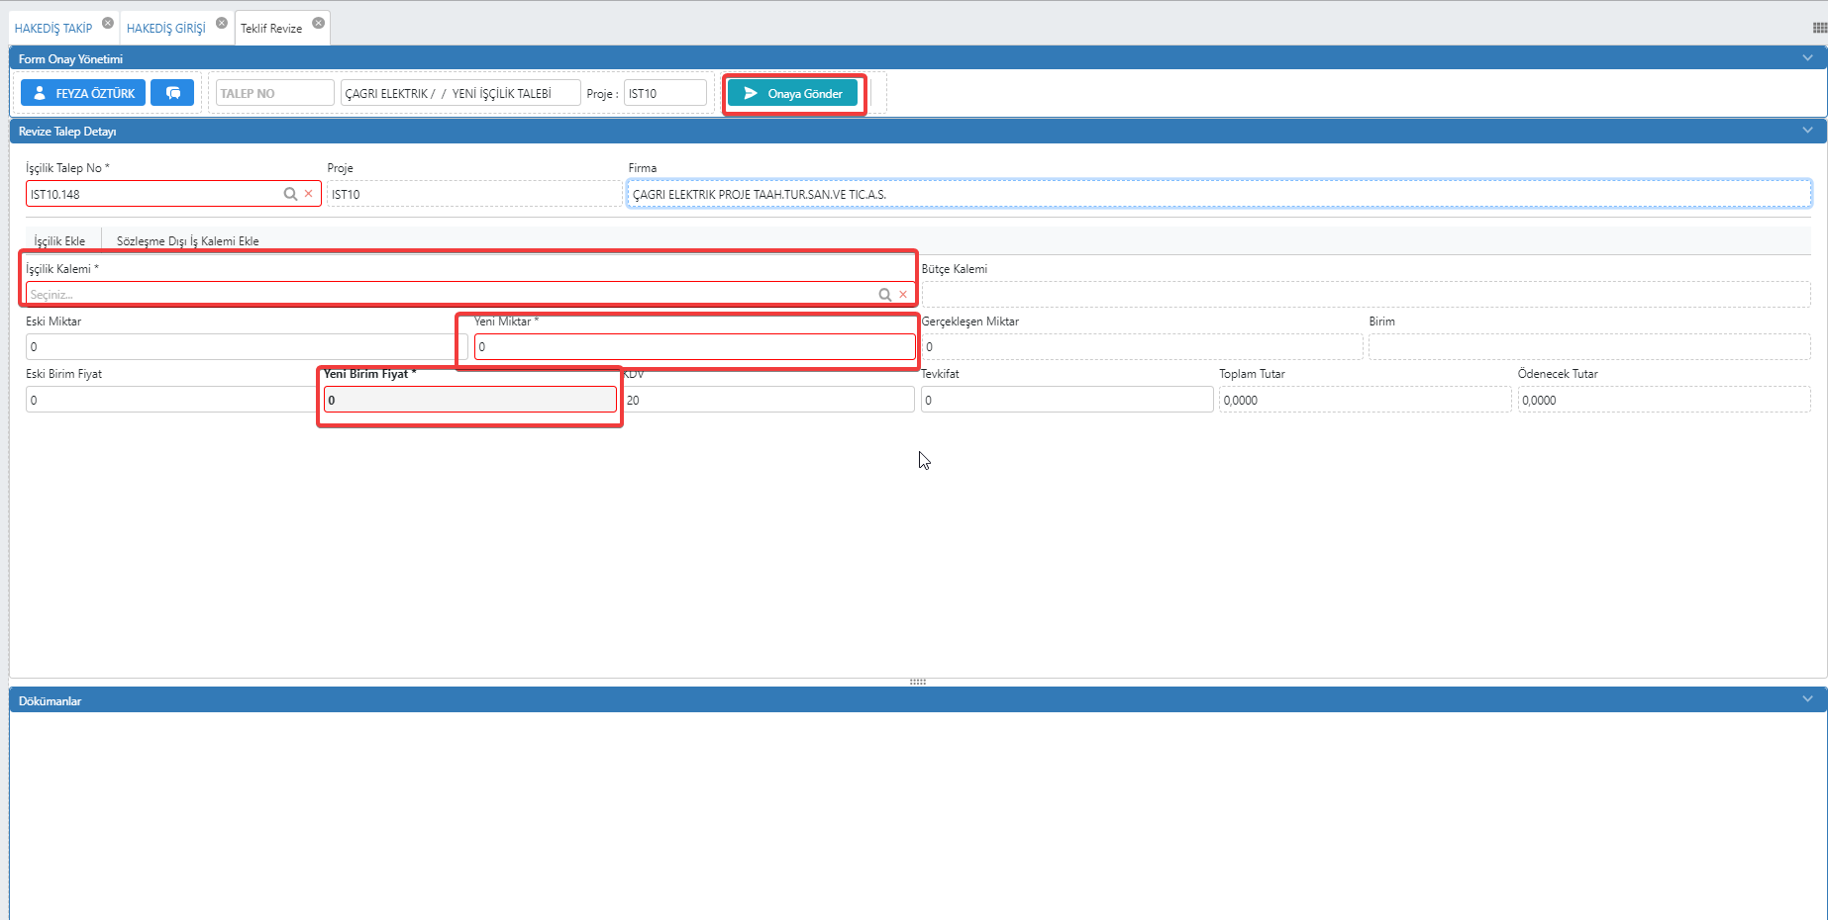Open the grid menu icon at top right
Screen dimensions: 1828x920
point(1819,28)
